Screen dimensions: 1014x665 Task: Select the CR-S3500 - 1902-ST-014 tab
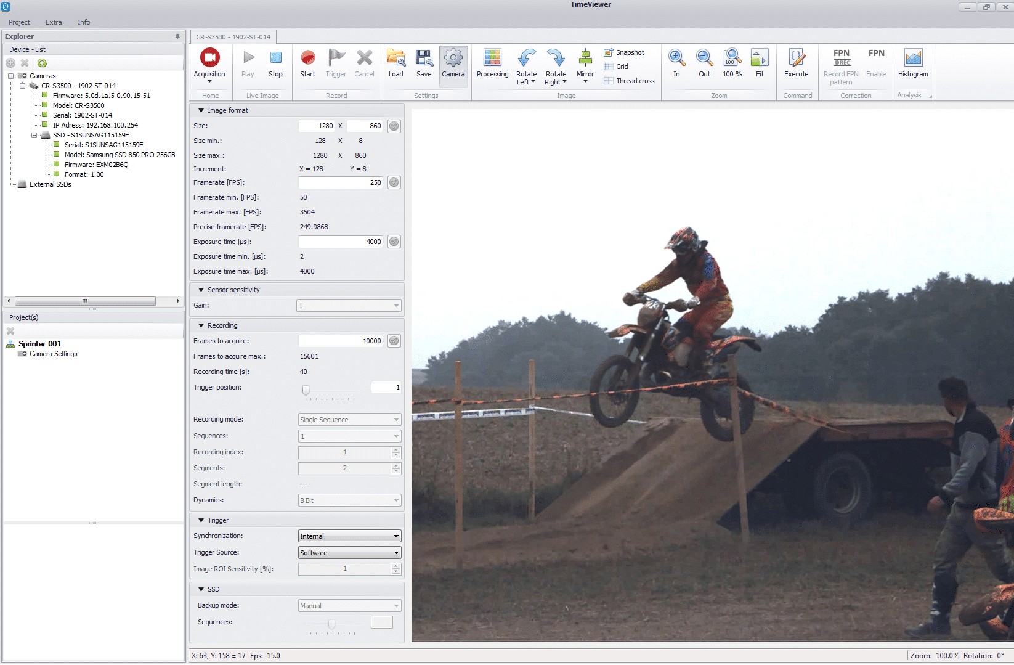click(233, 37)
